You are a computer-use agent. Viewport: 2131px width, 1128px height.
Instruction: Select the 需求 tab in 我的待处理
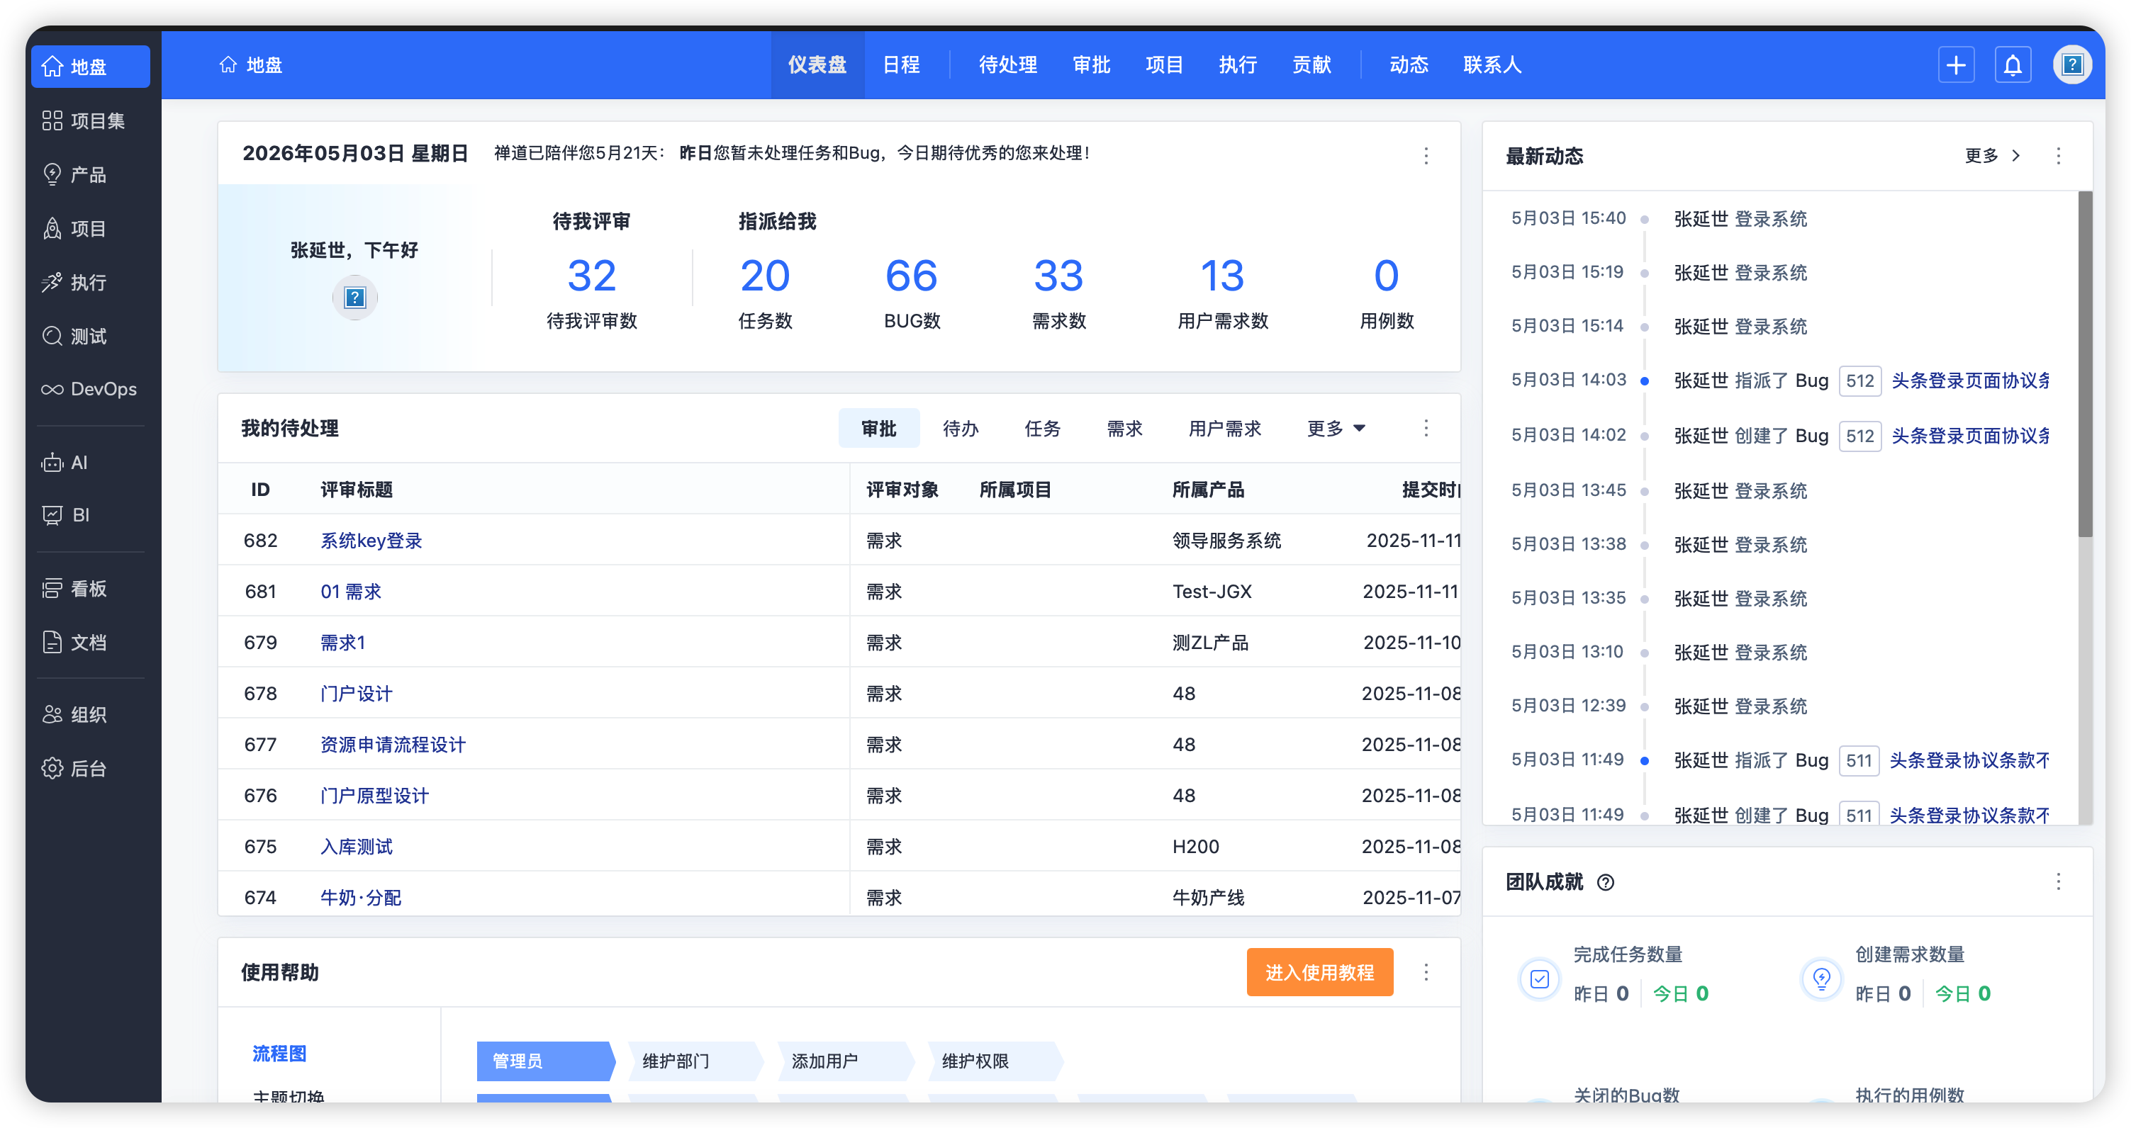click(1124, 429)
